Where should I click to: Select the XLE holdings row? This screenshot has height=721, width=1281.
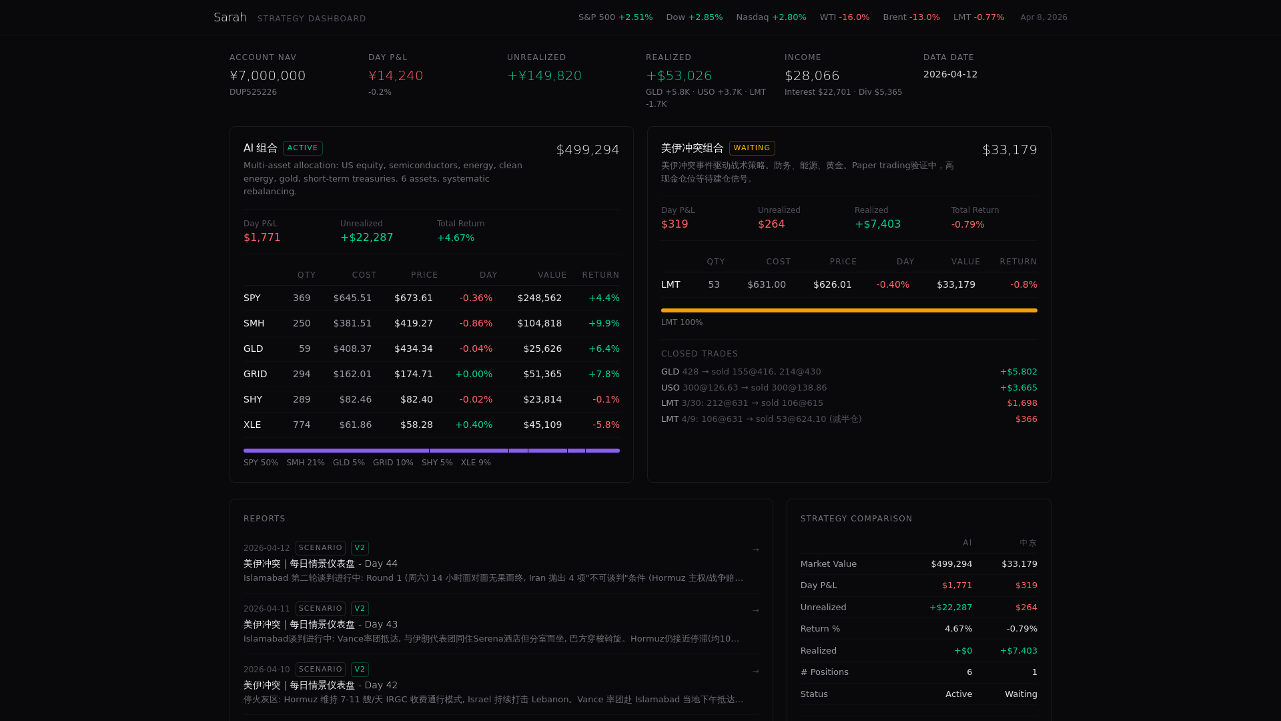[x=432, y=425]
